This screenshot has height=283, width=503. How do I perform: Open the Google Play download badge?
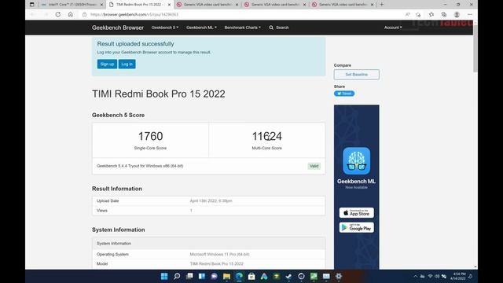[x=356, y=227]
